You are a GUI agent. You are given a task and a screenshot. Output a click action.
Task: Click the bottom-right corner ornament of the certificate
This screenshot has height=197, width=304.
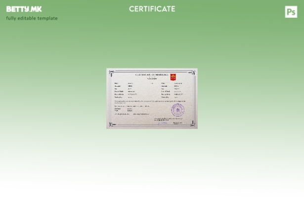tap(192, 124)
